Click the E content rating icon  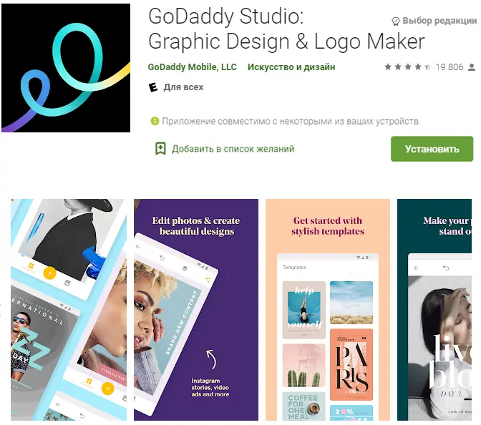tap(153, 87)
